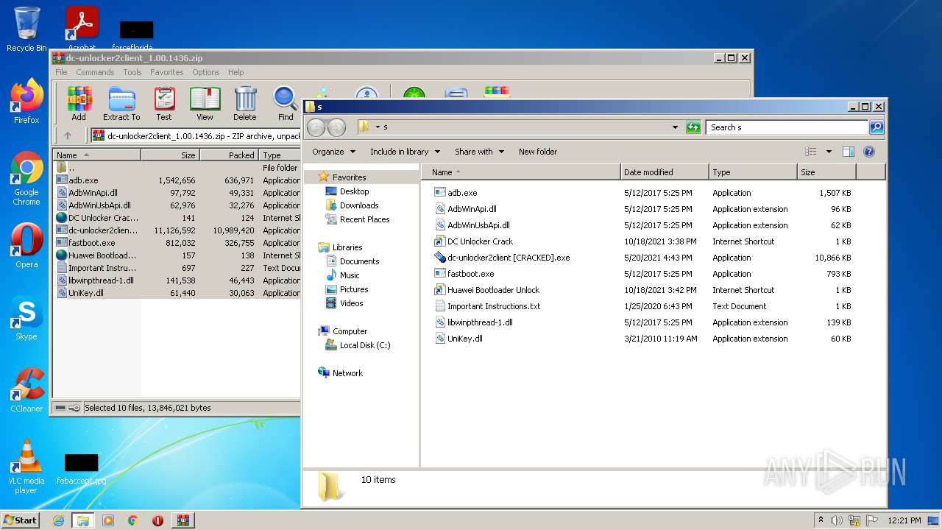Image resolution: width=942 pixels, height=530 pixels.
Task: Click the Search s input field
Action: coord(787,127)
